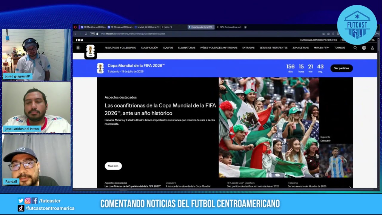The image size is (382, 215).
Task: Click the Instagram icon in bottom banner
Action: 28,201
